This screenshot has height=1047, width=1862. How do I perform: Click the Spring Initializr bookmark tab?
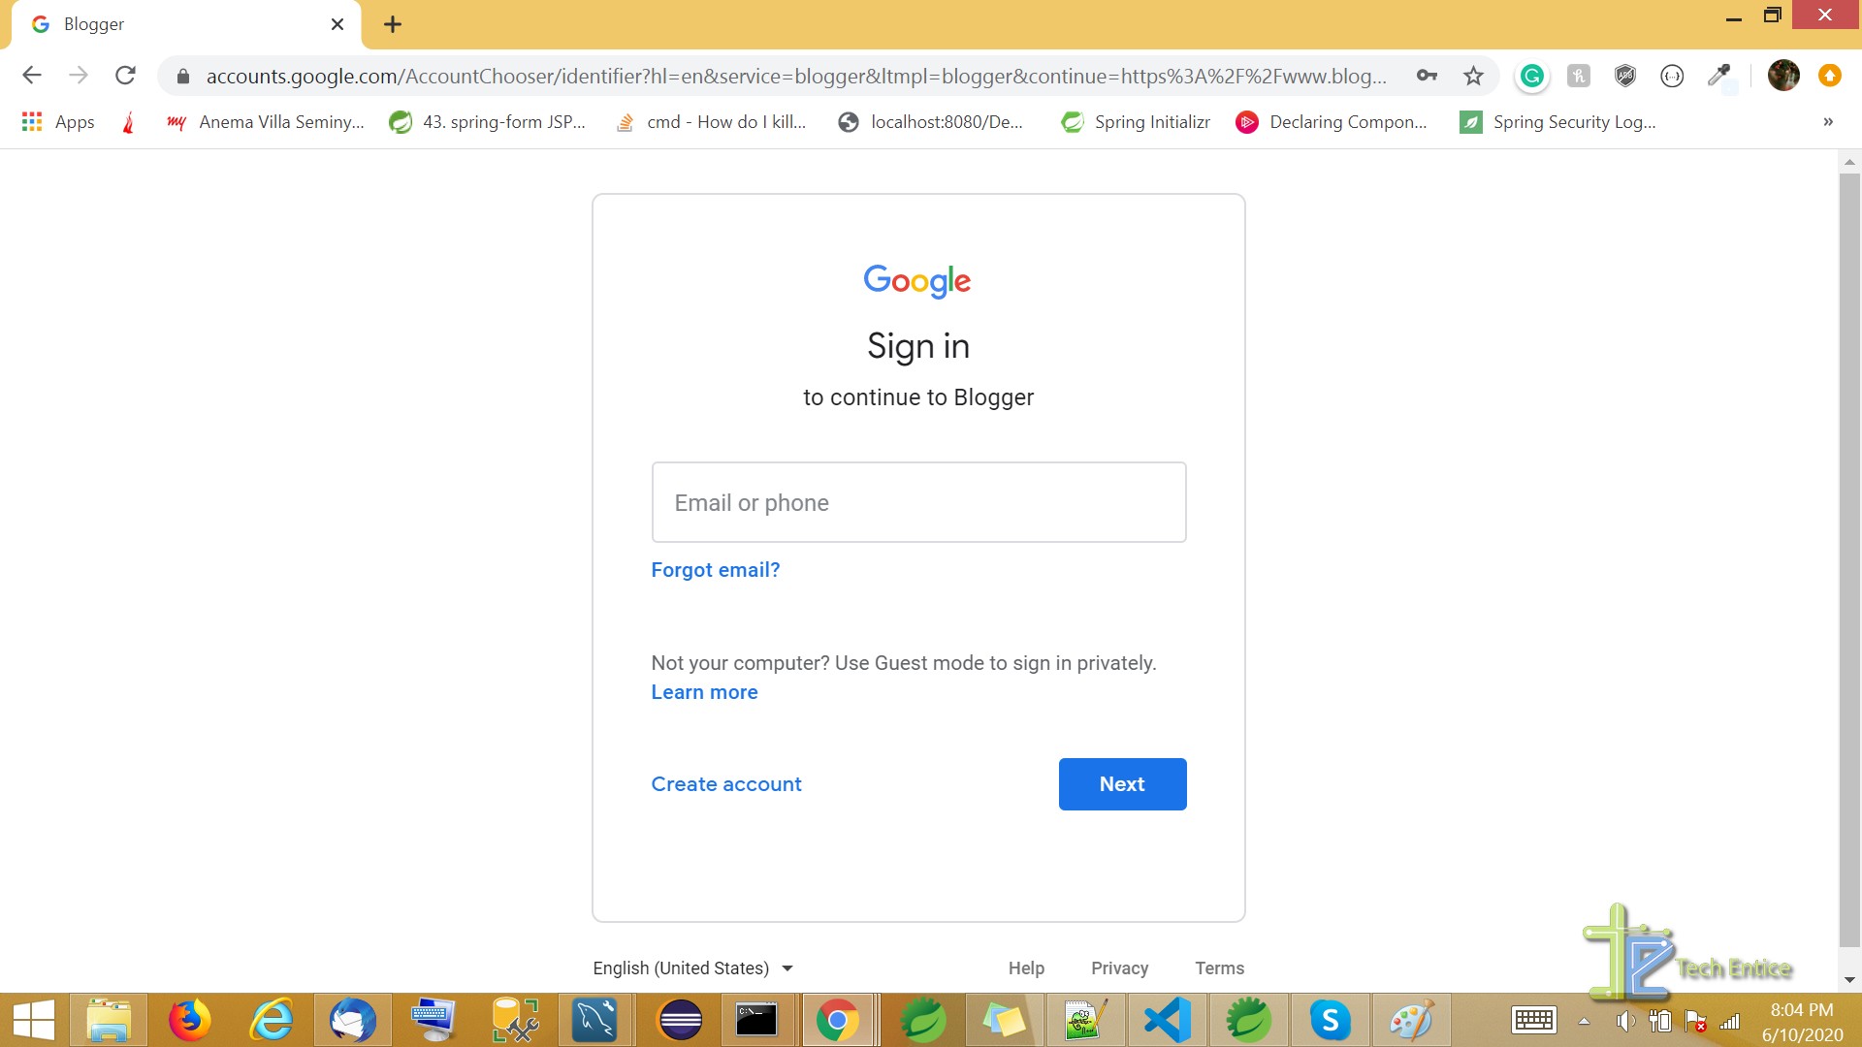tap(1151, 121)
